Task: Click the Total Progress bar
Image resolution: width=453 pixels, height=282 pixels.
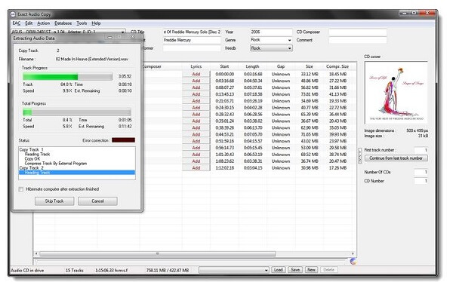Action: (77, 112)
